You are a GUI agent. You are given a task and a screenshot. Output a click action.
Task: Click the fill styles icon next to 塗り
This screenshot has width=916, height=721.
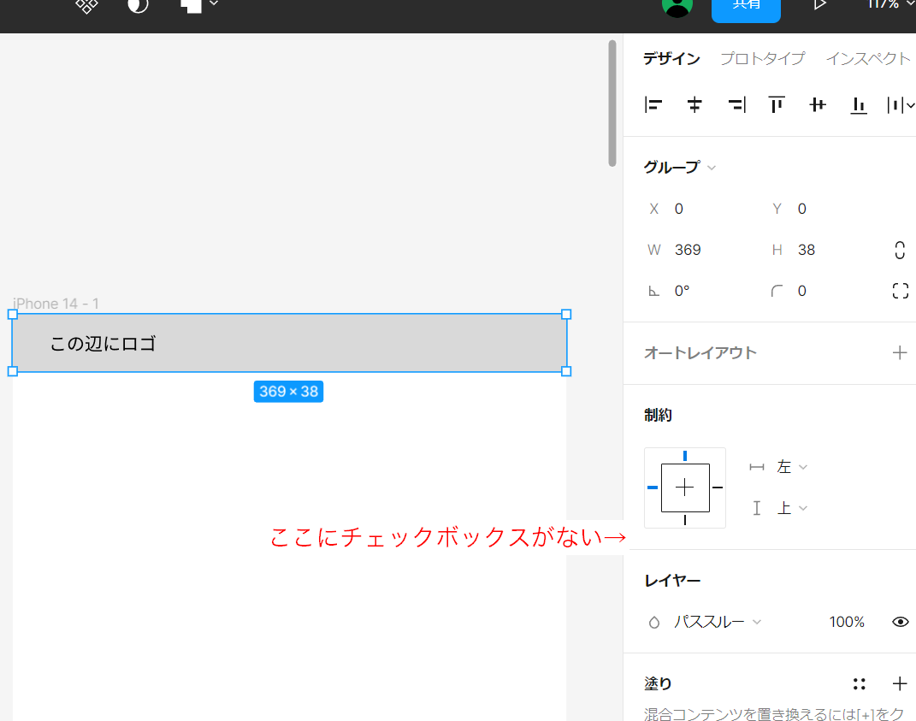coord(859,683)
